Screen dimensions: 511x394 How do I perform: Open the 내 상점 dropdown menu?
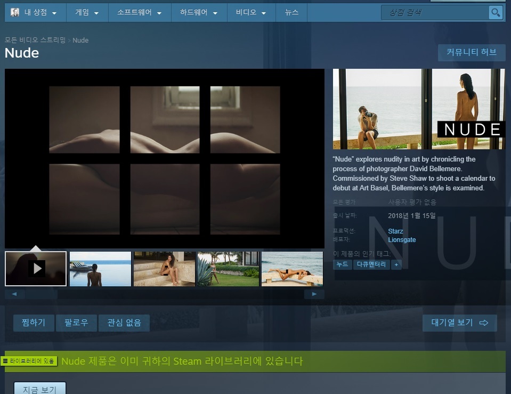pos(35,13)
